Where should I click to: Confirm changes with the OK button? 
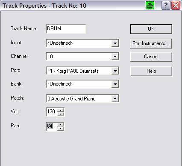coord(151,29)
